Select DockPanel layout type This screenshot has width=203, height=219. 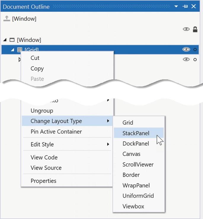click(136, 143)
